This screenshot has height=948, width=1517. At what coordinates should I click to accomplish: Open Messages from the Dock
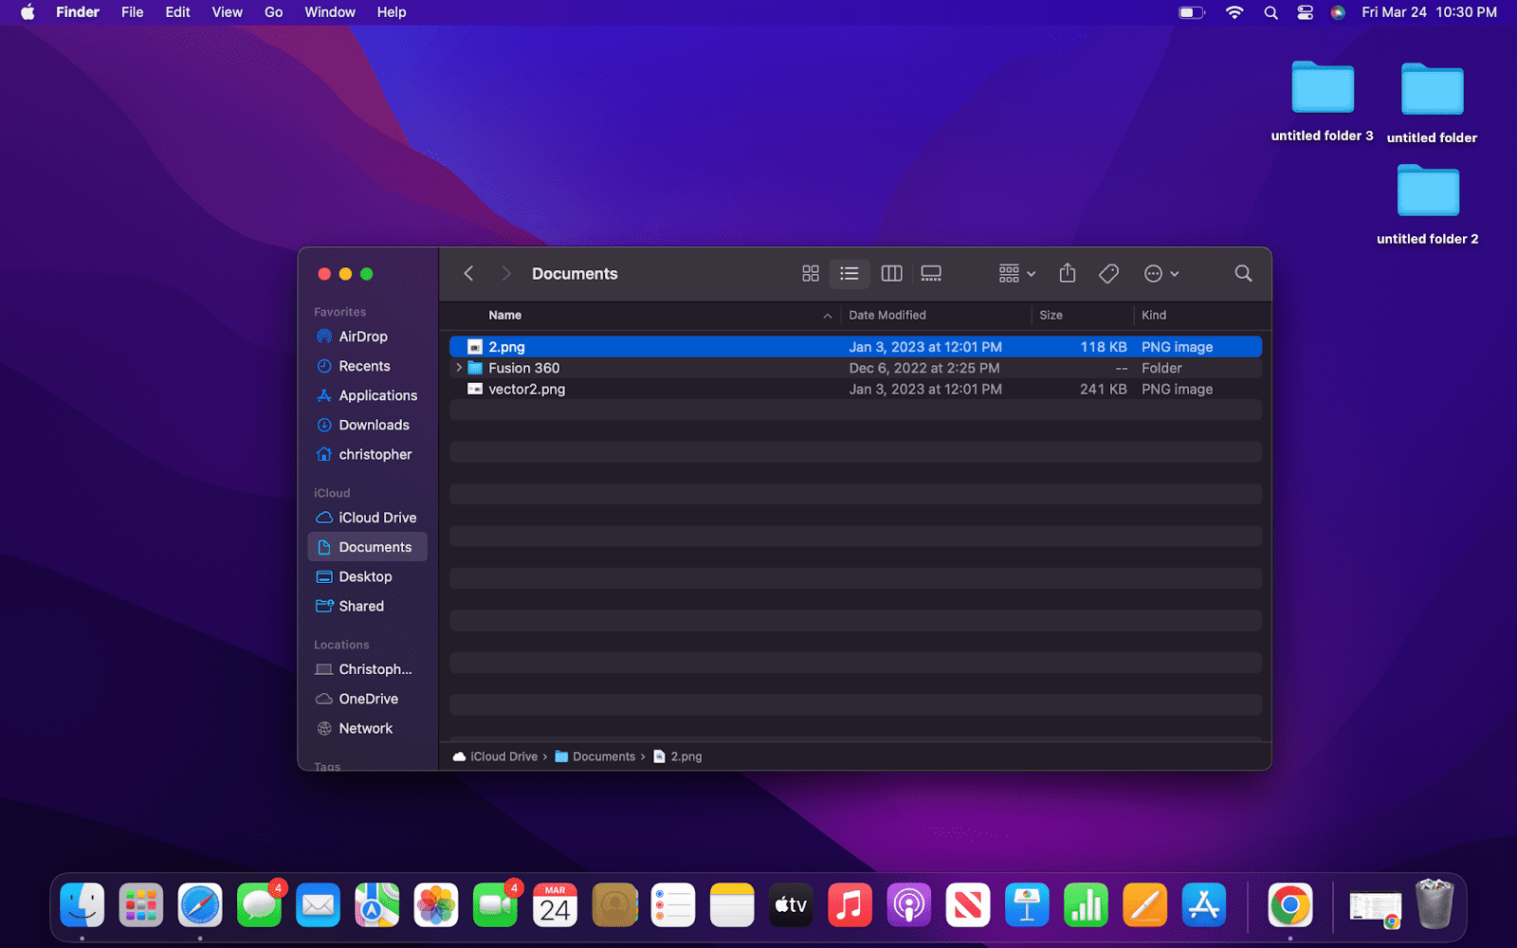coord(259,906)
